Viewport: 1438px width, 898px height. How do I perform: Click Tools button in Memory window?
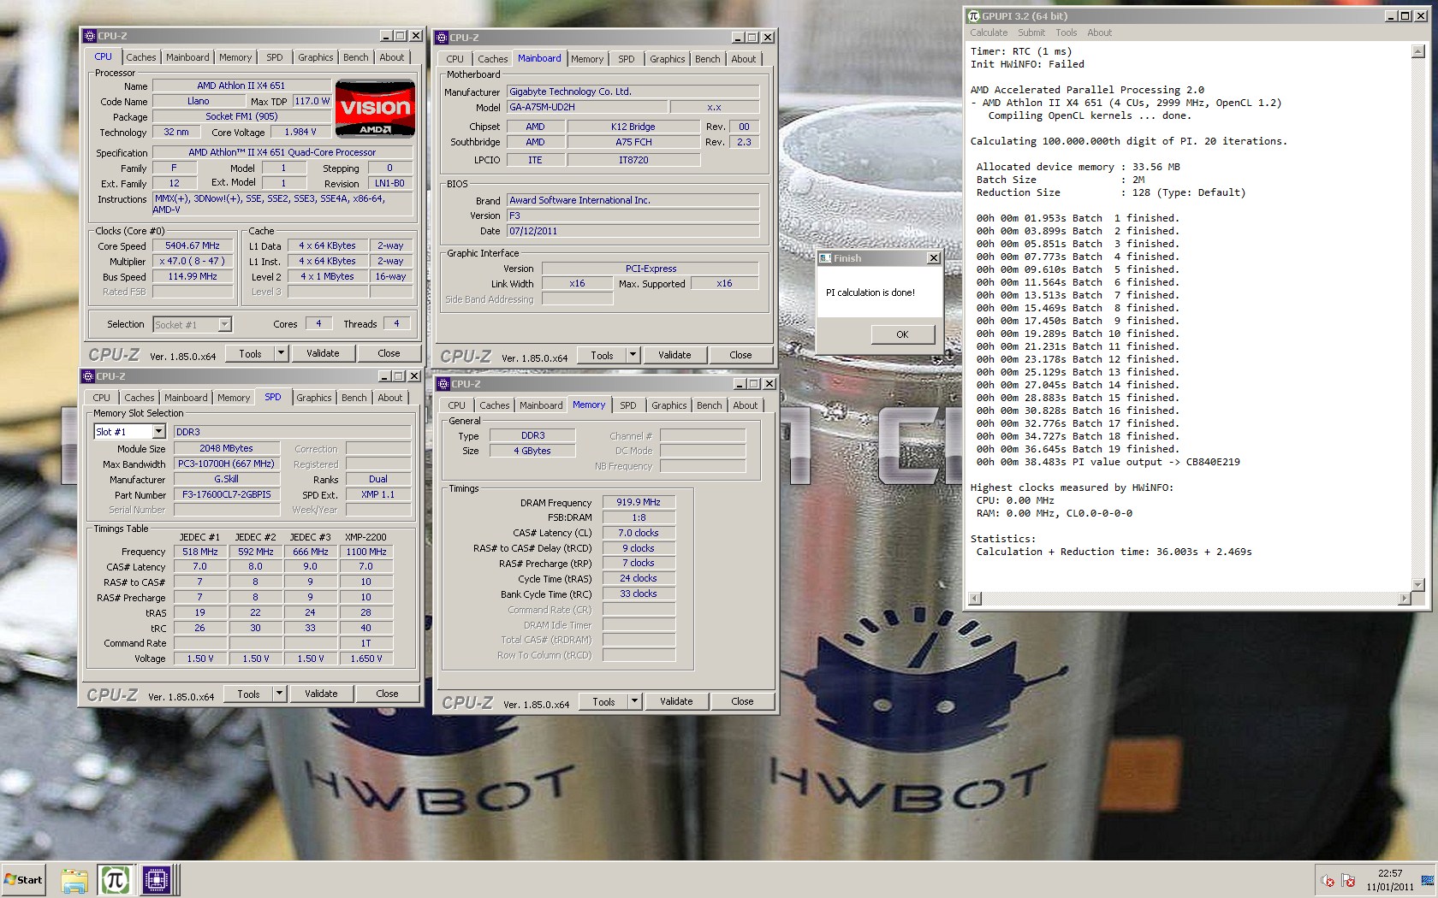point(603,701)
